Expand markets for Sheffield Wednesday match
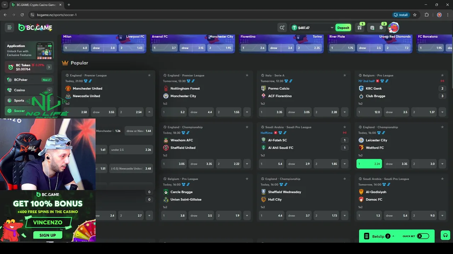Screen dimensions: 453x254 coord(345,216)
